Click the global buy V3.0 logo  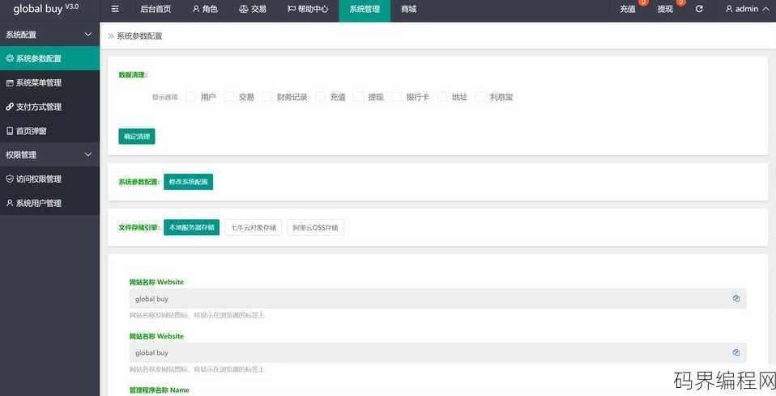45,8
